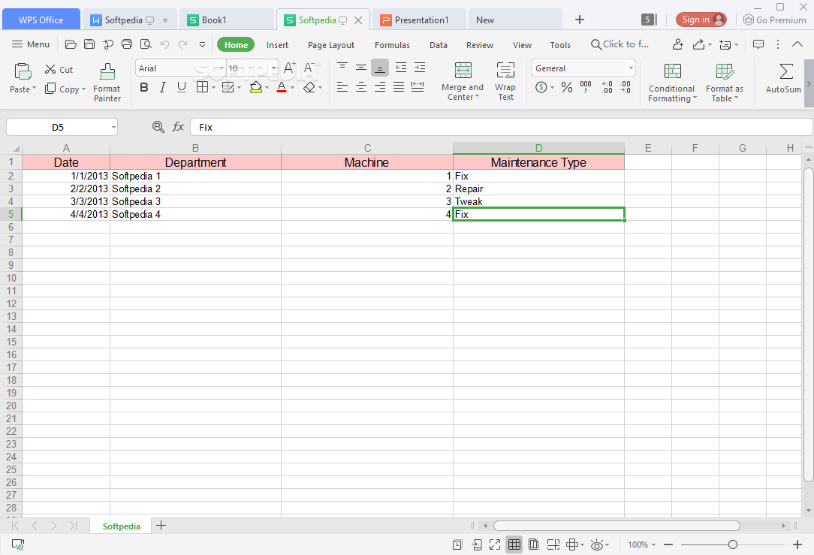The image size is (814, 555).
Task: Toggle bottom vertical alignment button
Action: click(x=380, y=67)
